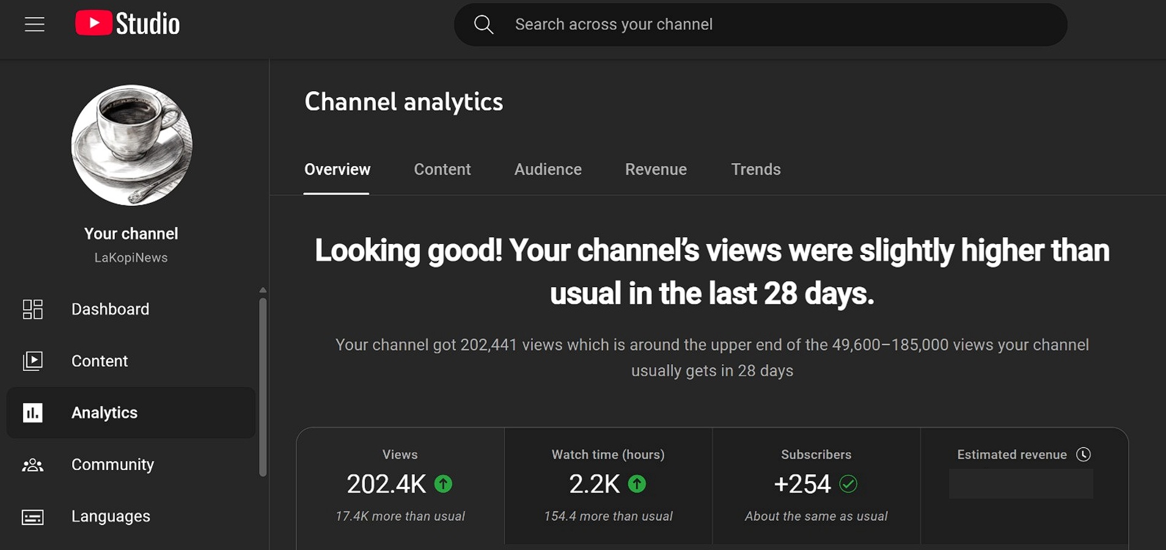Click the Content play icon in sidebar
1166x550 pixels.
coord(32,361)
